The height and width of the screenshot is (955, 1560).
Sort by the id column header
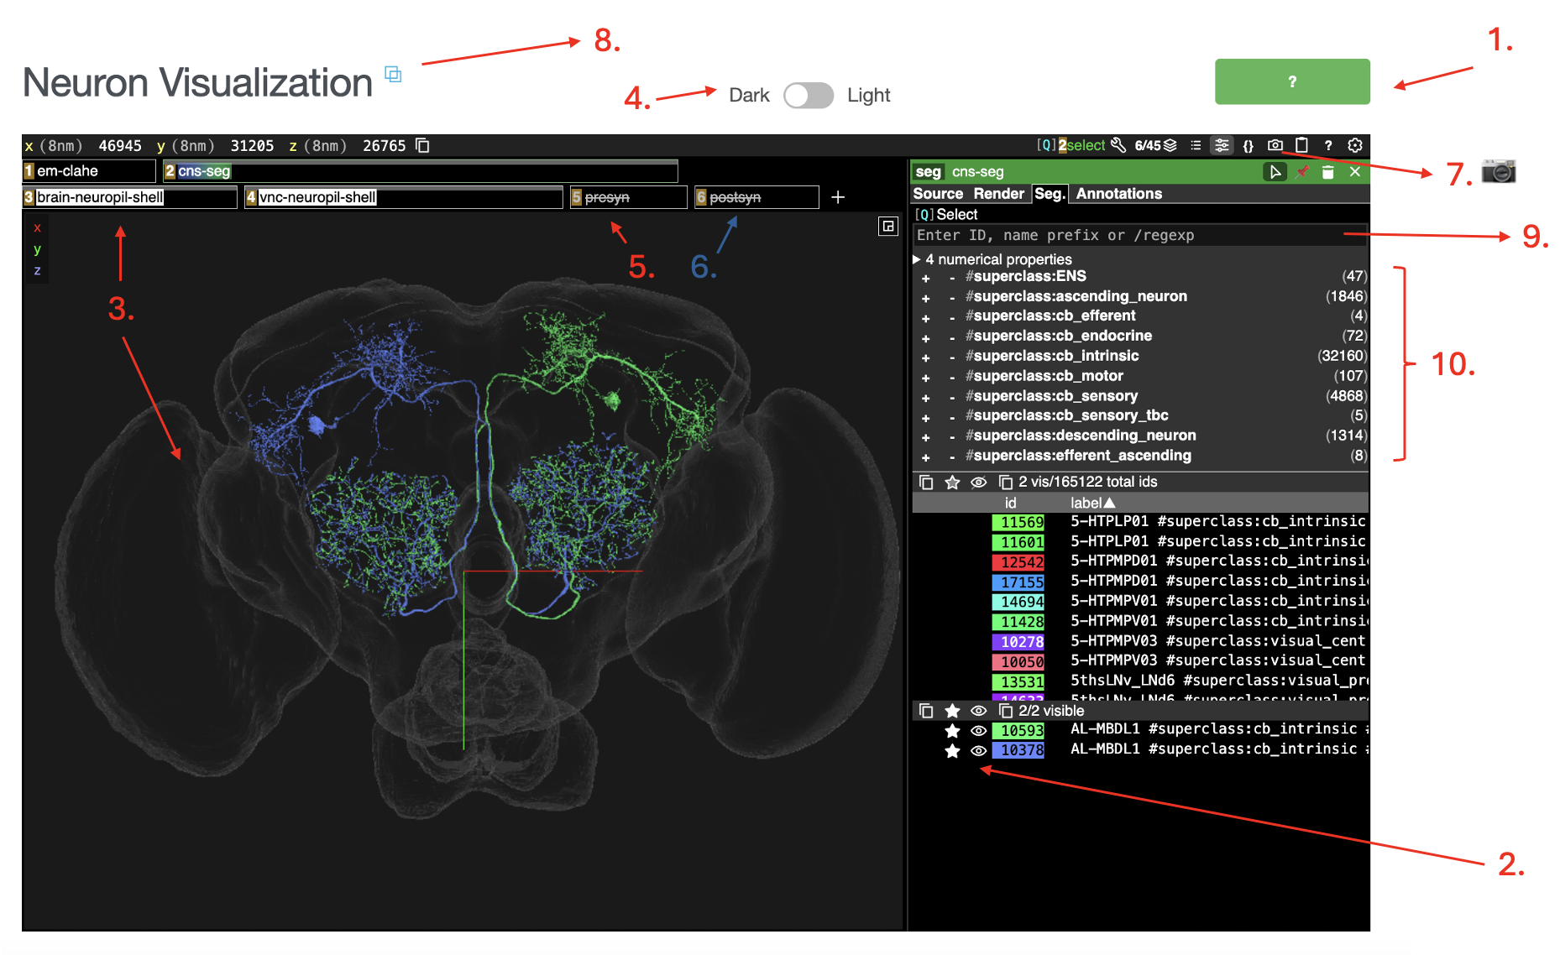click(x=1010, y=503)
